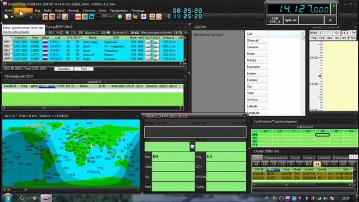Open the Radio menu
Image resolution: width=359 pixels, height=202 pixels.
tap(47, 11)
